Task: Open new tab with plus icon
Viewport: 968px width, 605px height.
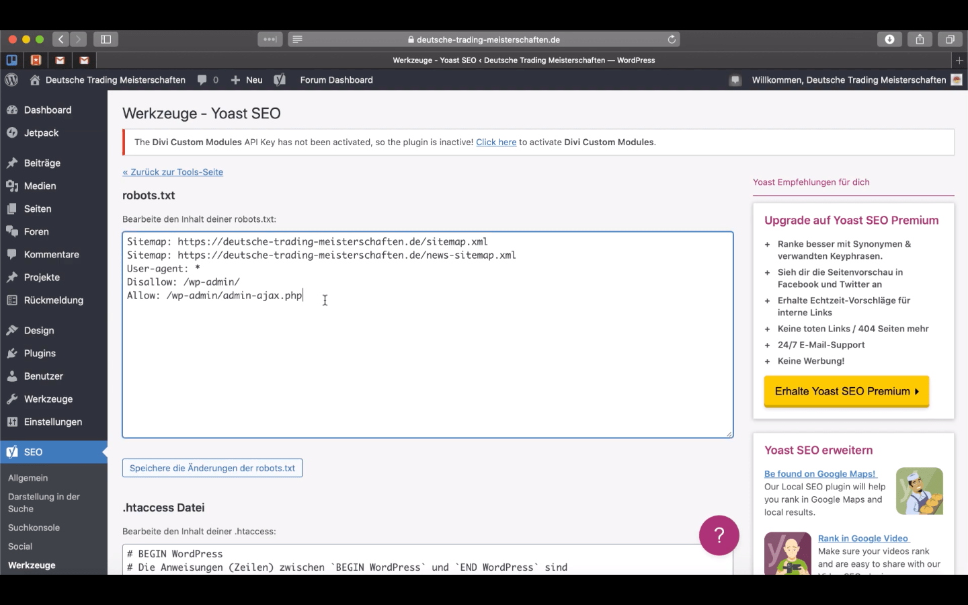Action: pyautogui.click(x=959, y=60)
